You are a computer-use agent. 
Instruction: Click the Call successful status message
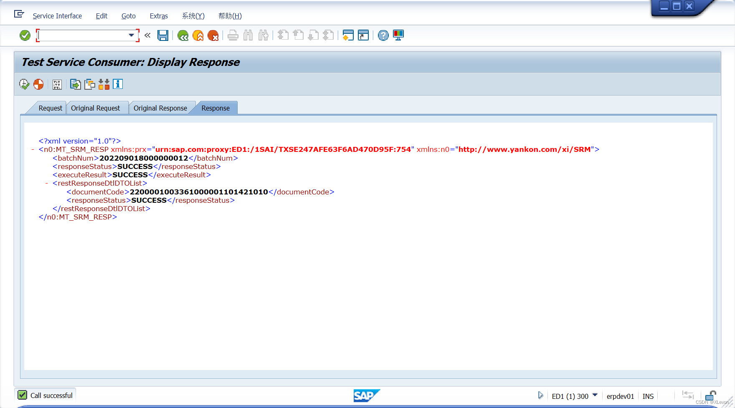(51, 395)
